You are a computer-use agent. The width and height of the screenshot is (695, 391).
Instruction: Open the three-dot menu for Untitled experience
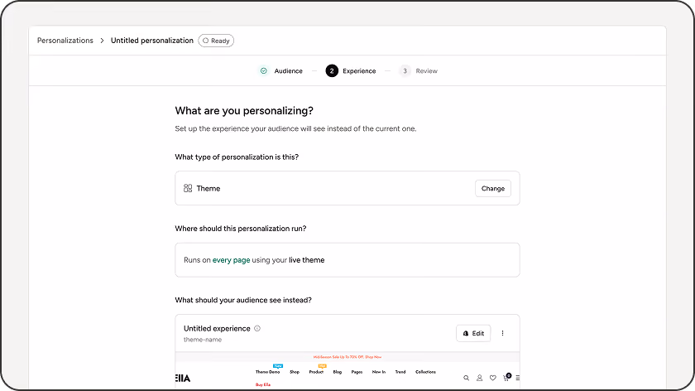[x=503, y=333]
